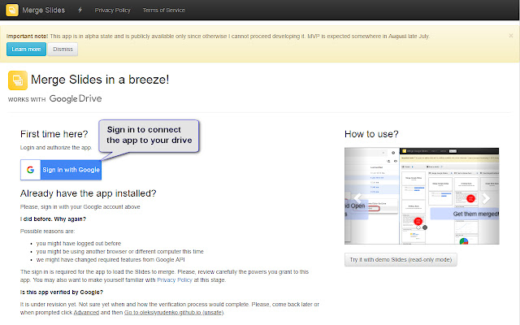Click the Learn more button
This screenshot has height=325, width=520.
click(26, 49)
